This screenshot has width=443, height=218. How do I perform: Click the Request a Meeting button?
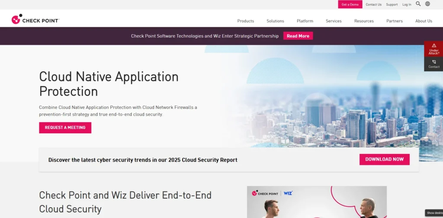point(65,128)
